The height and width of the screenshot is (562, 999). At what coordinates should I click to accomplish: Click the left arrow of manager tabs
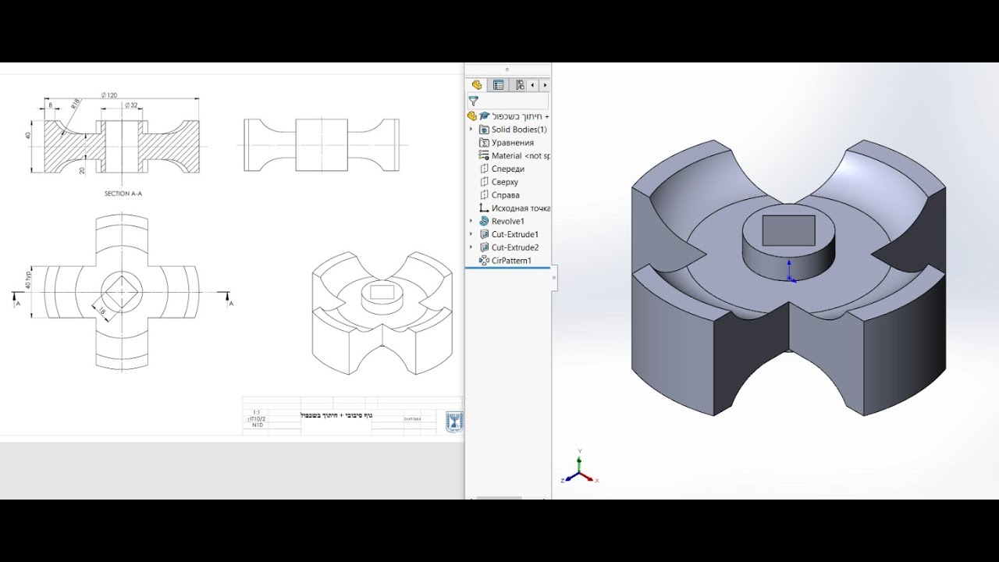(x=533, y=85)
